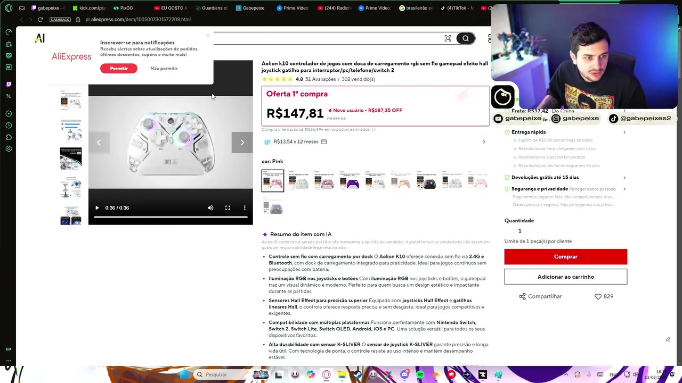
Task: Expand the Entrega rápida details
Action: coord(566,132)
